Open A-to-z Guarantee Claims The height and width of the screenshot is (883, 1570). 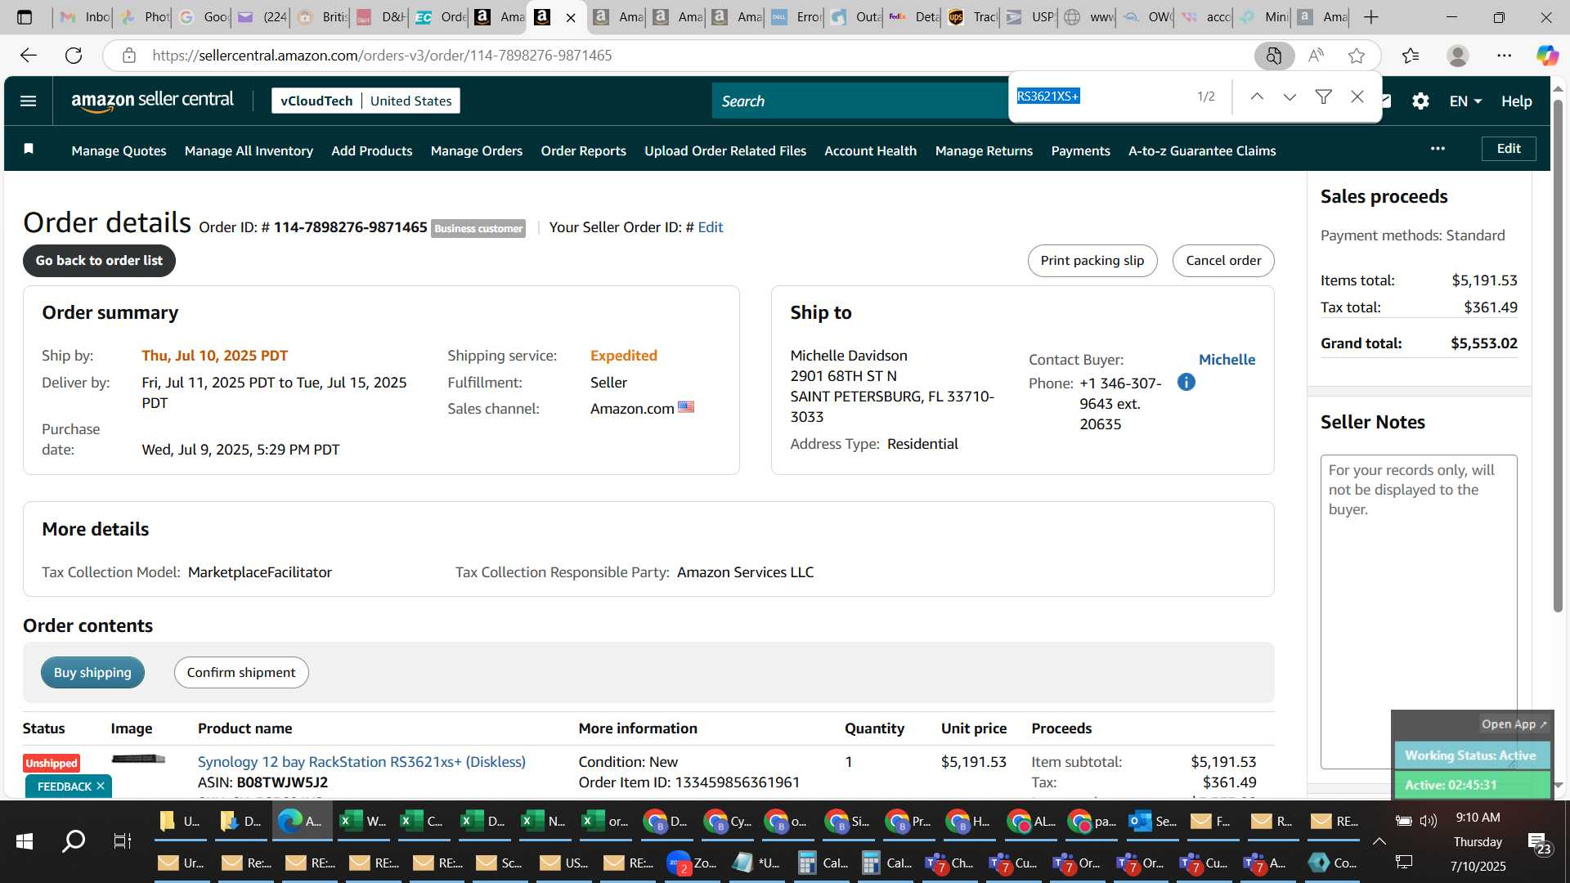1202,150
